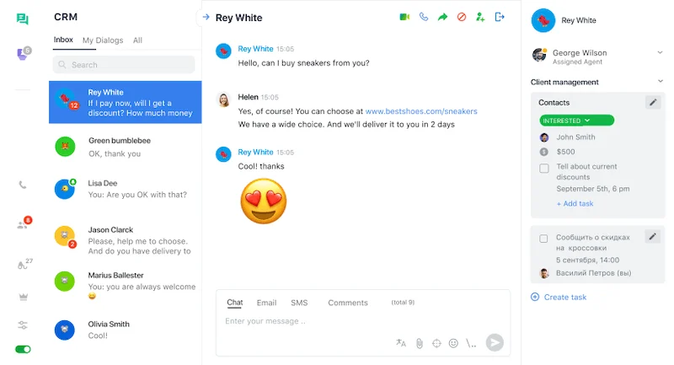Click the Create task button
This screenshot has width=674, height=365.
564,297
